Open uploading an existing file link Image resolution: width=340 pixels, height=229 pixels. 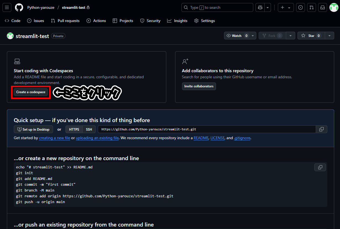coord(97,138)
